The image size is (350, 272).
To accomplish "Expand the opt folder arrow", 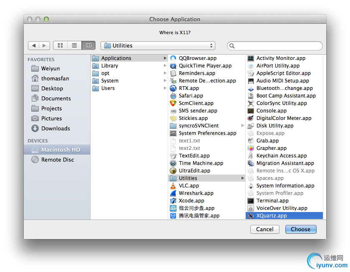I will (x=165, y=73).
